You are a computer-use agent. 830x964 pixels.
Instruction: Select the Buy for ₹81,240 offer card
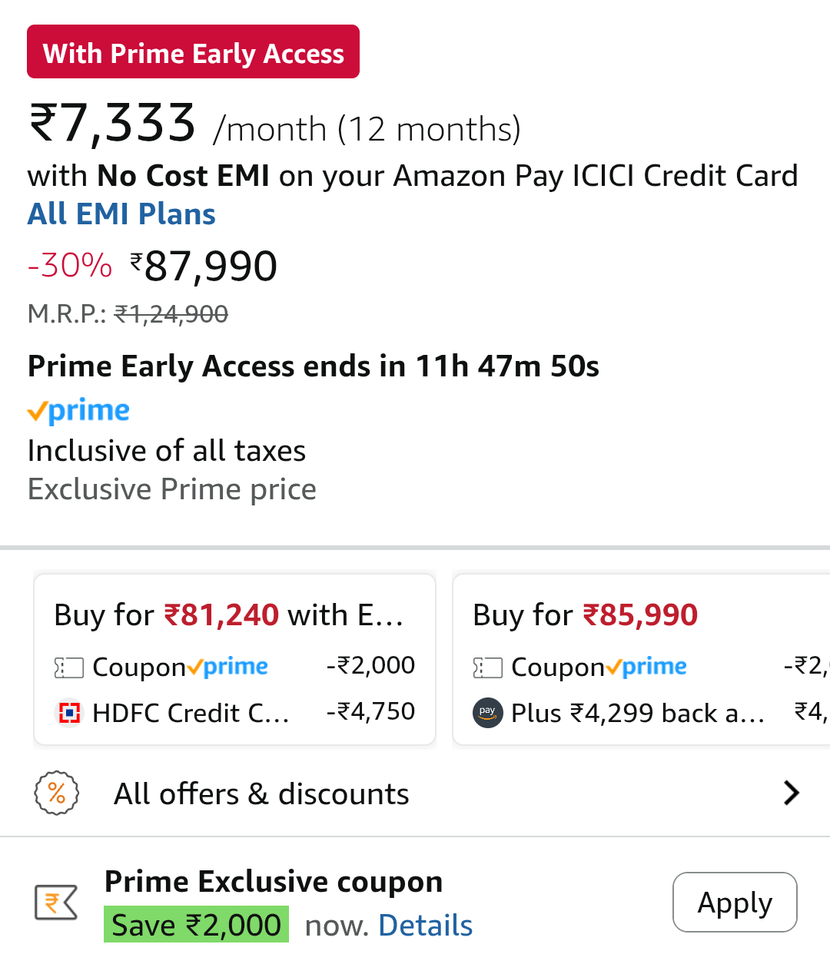(x=234, y=615)
